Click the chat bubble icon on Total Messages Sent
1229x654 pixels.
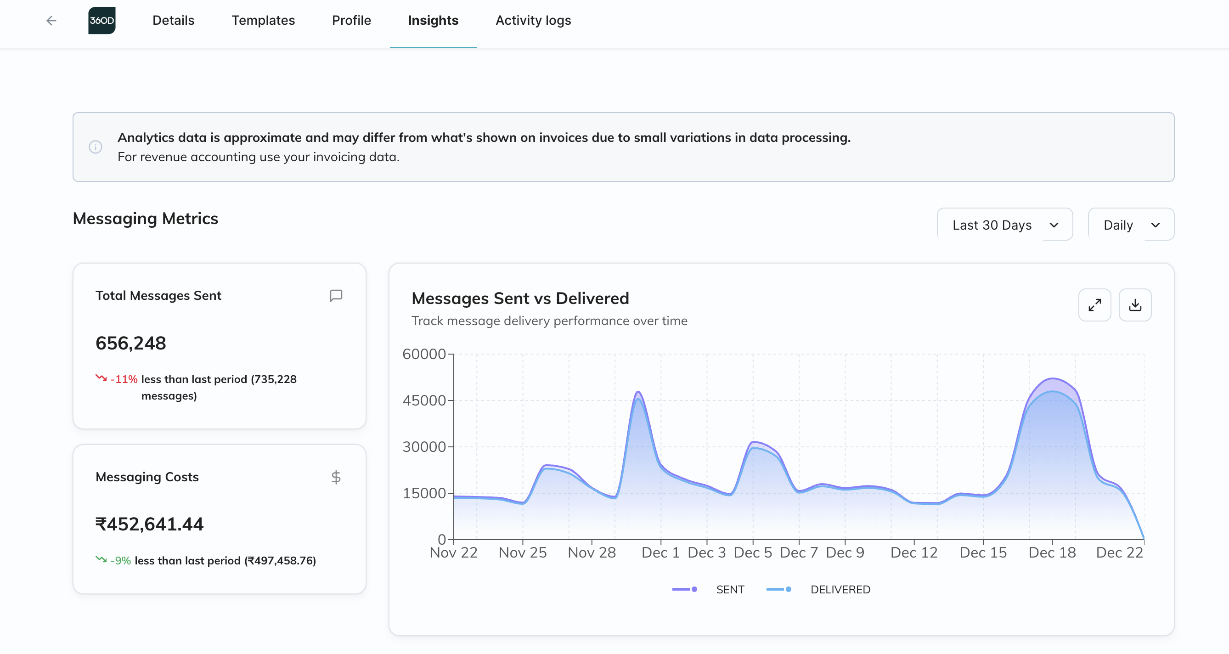336,296
